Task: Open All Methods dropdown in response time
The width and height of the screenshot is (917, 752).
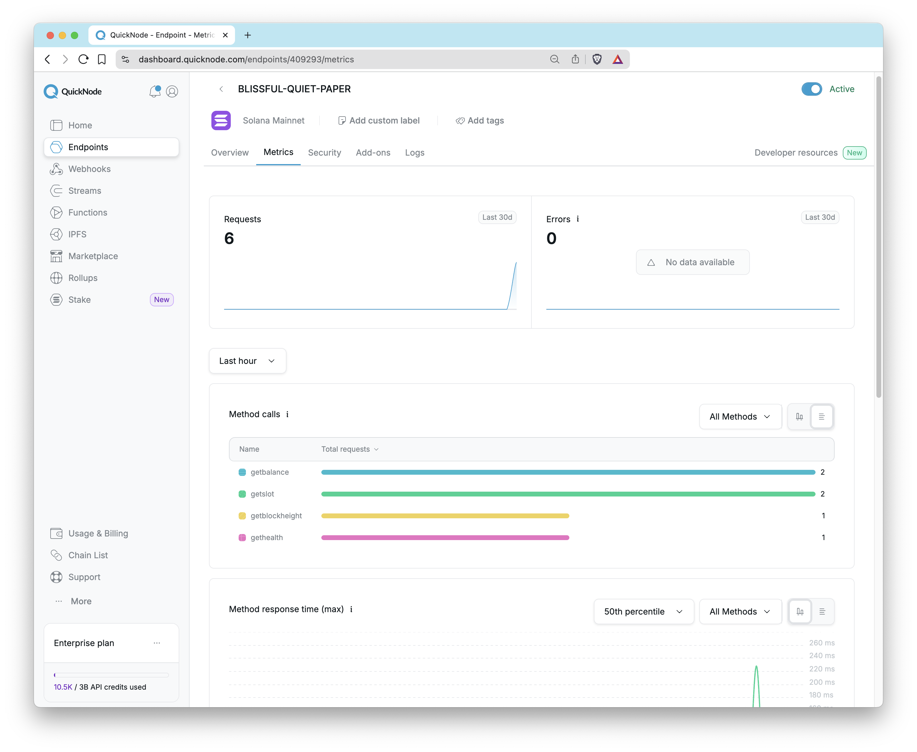Action: [x=740, y=612]
